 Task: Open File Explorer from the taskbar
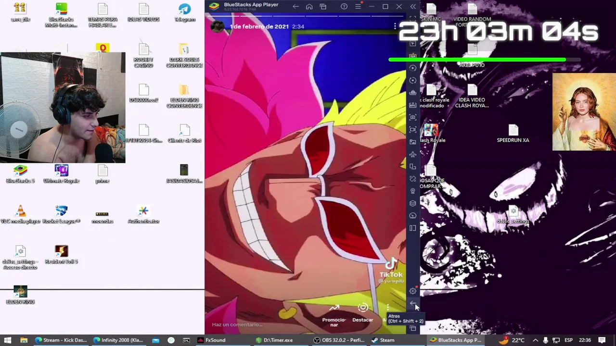[x=24, y=340]
